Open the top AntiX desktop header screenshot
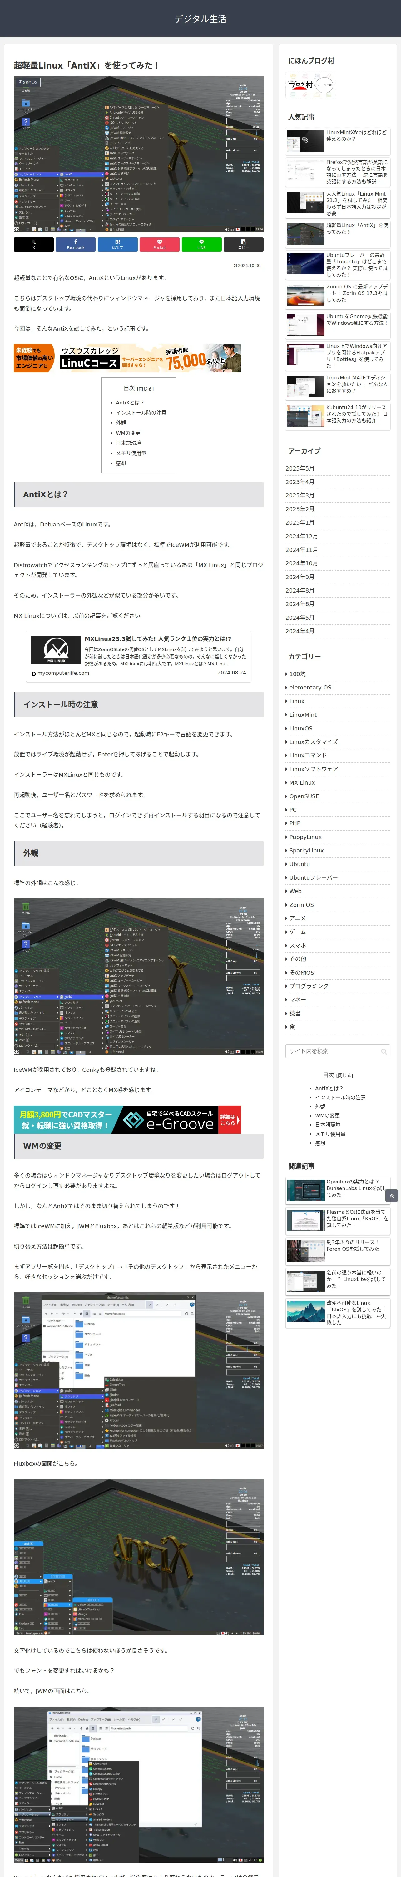Image resolution: width=401 pixels, height=1877 pixels. pyautogui.click(x=138, y=155)
